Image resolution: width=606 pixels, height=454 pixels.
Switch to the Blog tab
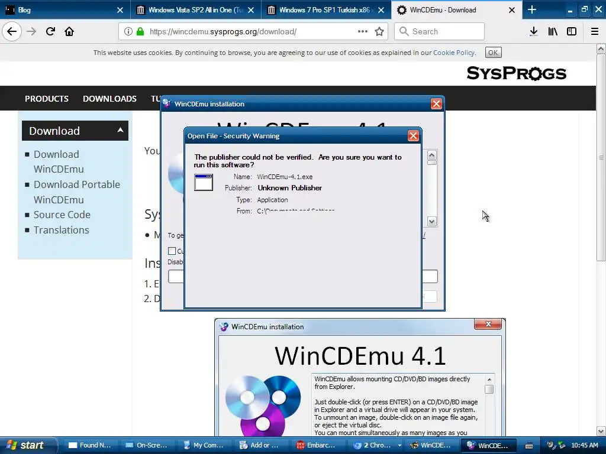pos(65,10)
